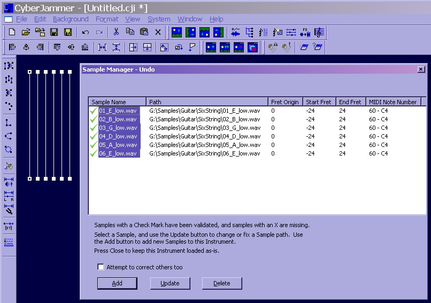The width and height of the screenshot is (431, 303).
Task: Select sample 06_E_low.wav in the list
Action: (x=118, y=153)
